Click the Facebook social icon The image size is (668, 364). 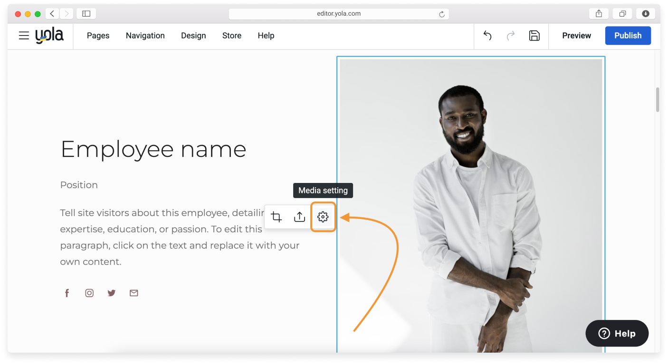point(67,292)
